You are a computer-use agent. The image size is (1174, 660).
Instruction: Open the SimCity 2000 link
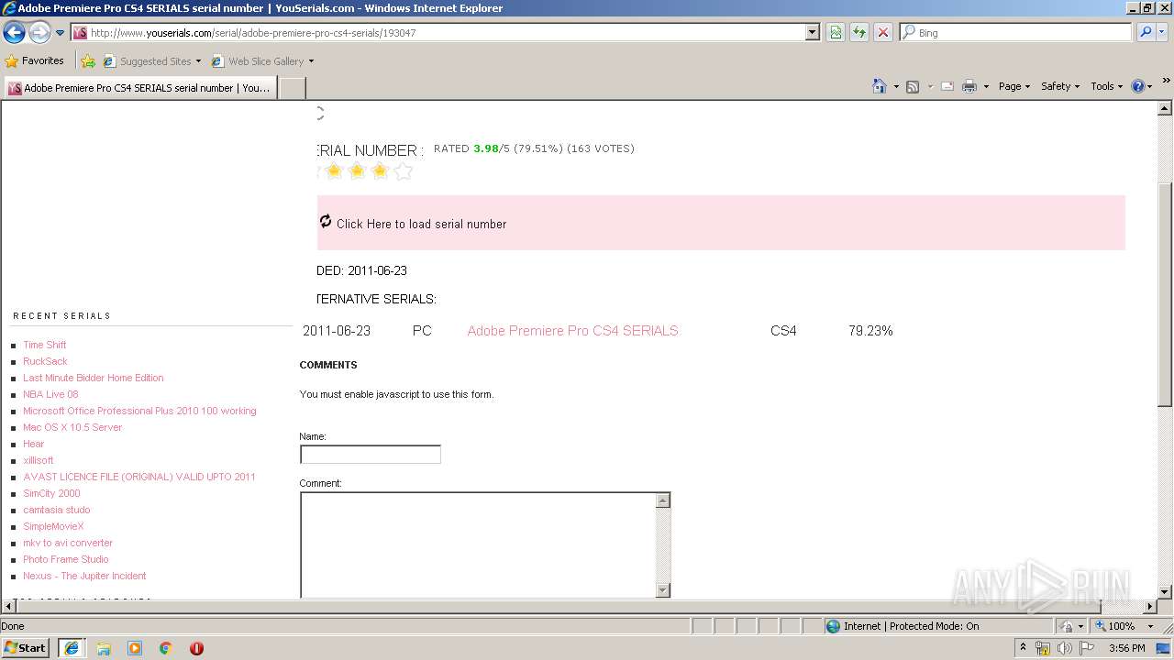click(x=51, y=493)
